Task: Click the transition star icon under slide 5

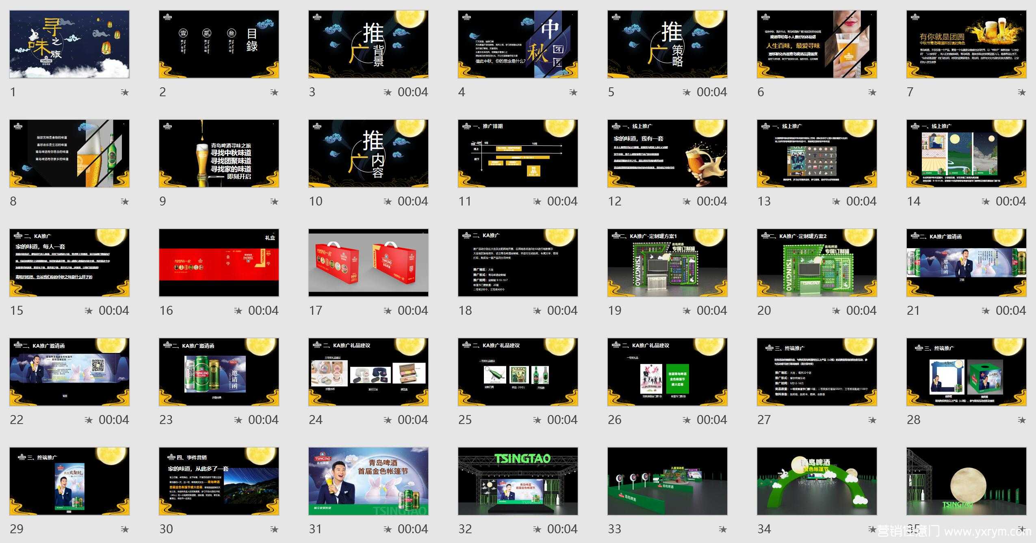Action: click(x=687, y=93)
